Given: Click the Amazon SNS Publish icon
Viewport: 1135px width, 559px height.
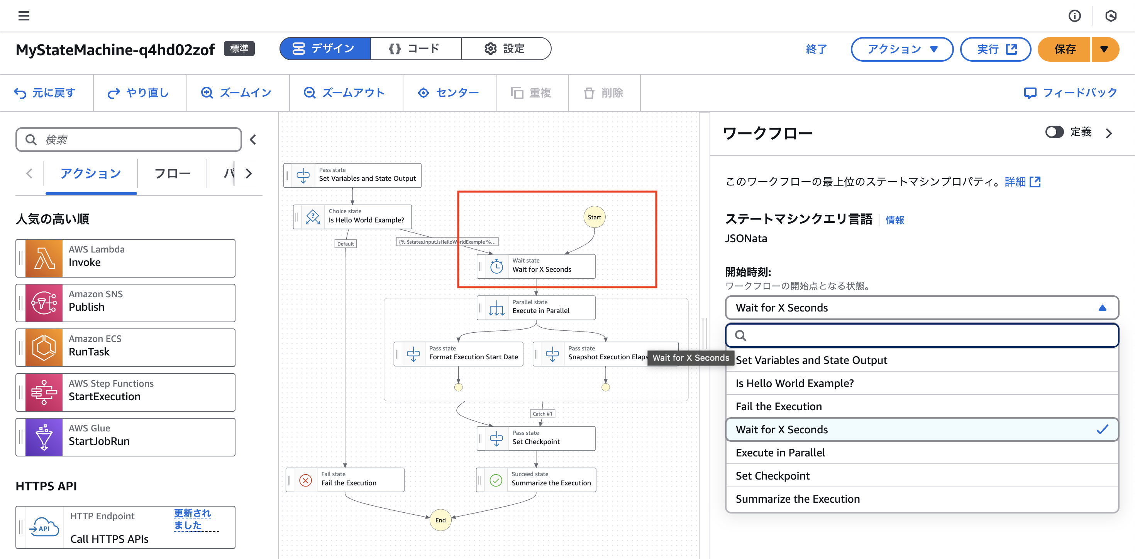Looking at the screenshot, I should pos(44,303).
